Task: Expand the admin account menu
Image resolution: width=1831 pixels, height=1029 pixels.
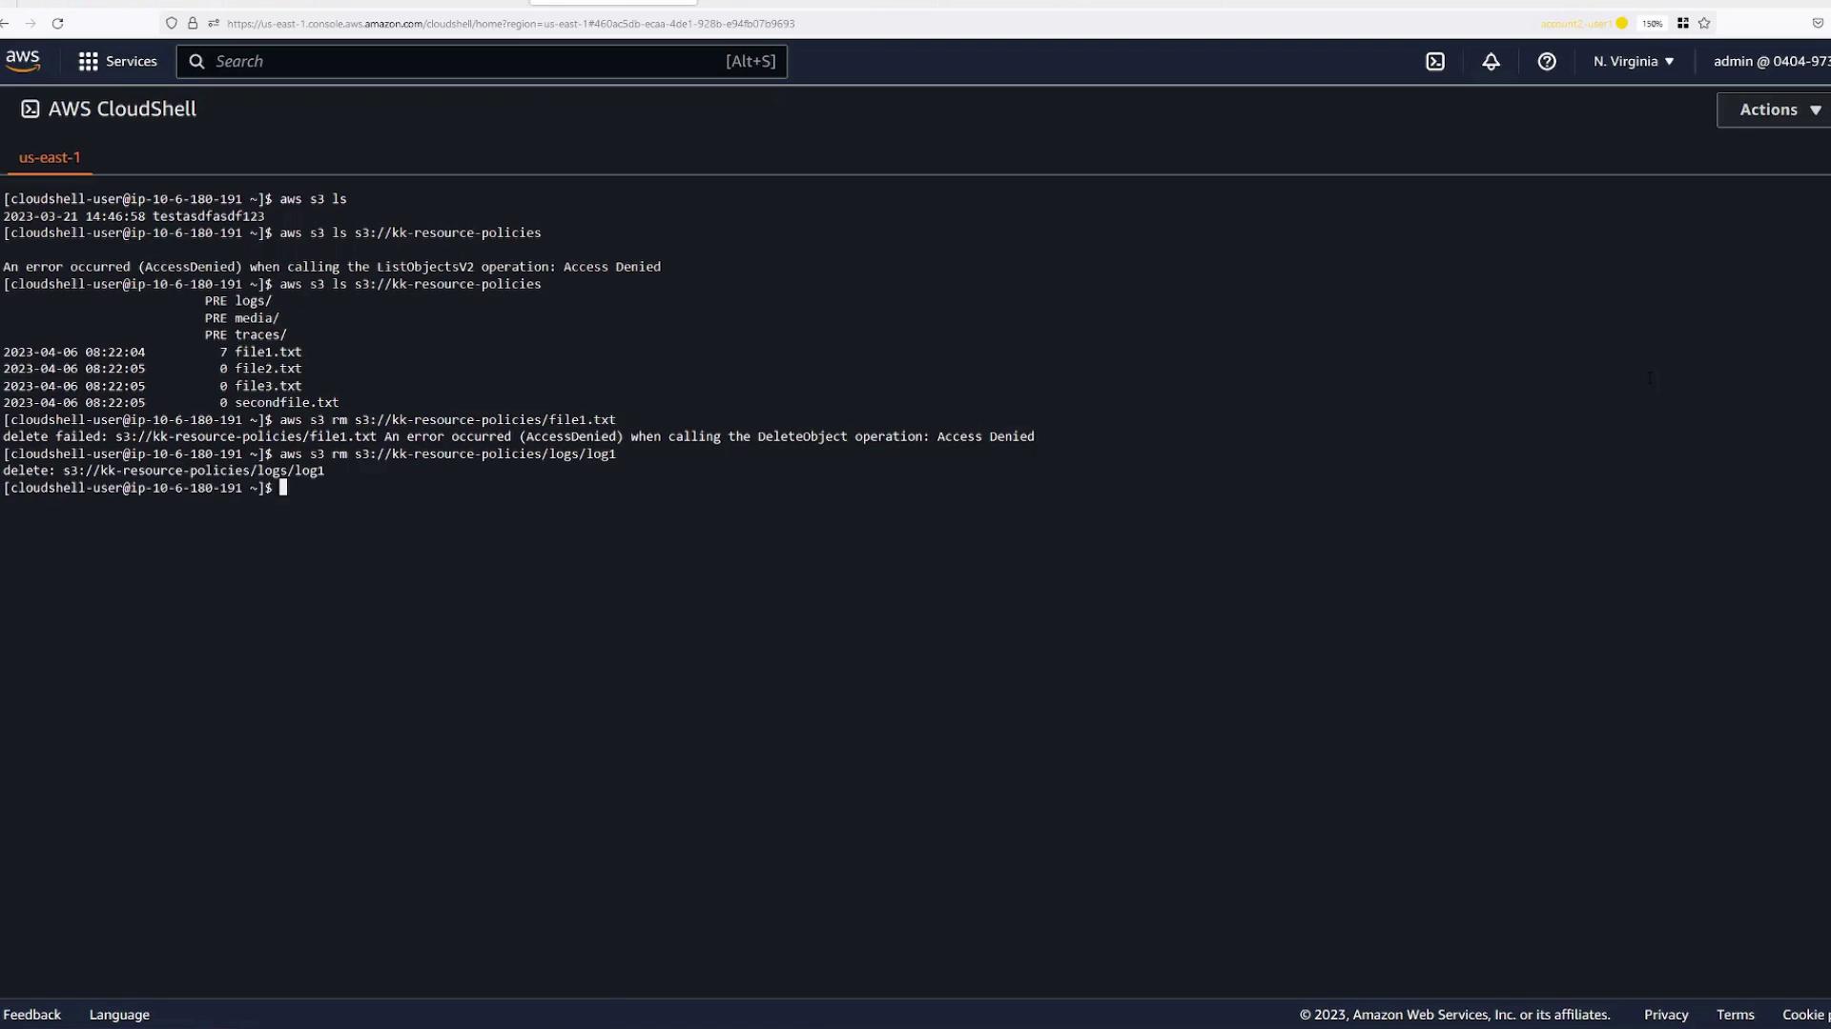Action: click(1771, 61)
